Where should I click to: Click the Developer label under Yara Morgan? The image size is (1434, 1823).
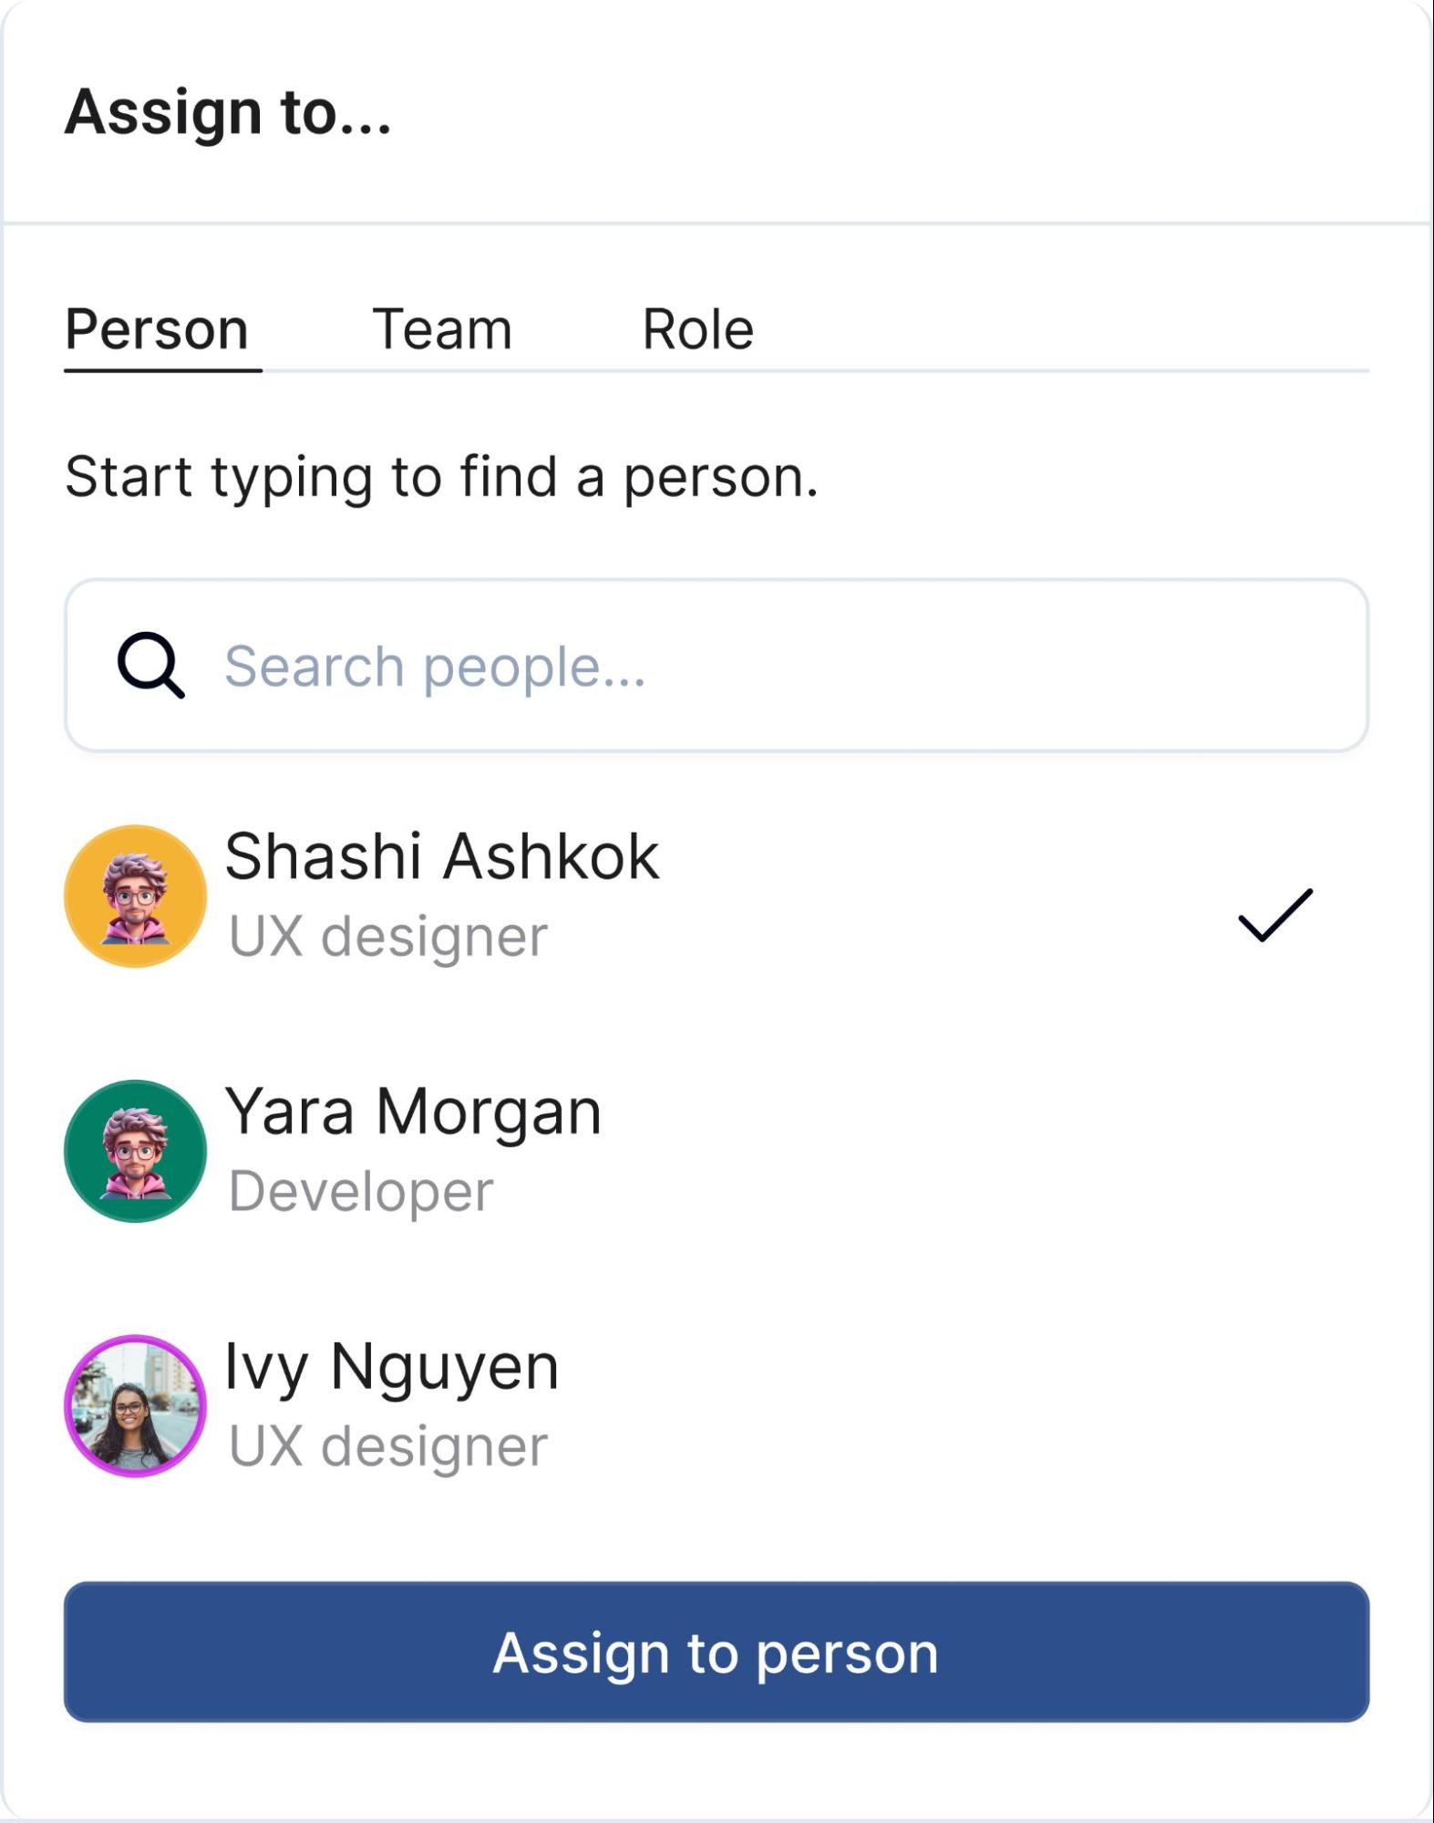(x=361, y=1191)
